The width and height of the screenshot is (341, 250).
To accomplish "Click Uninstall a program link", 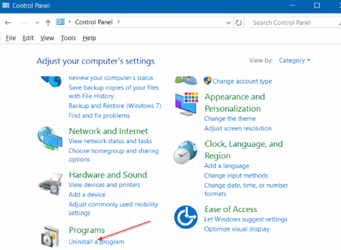I will (x=96, y=242).
